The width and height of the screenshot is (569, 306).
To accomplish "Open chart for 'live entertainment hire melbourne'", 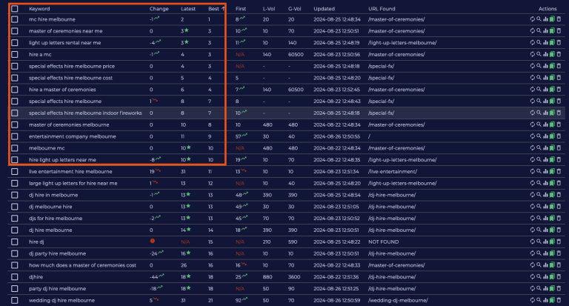I will point(545,171).
